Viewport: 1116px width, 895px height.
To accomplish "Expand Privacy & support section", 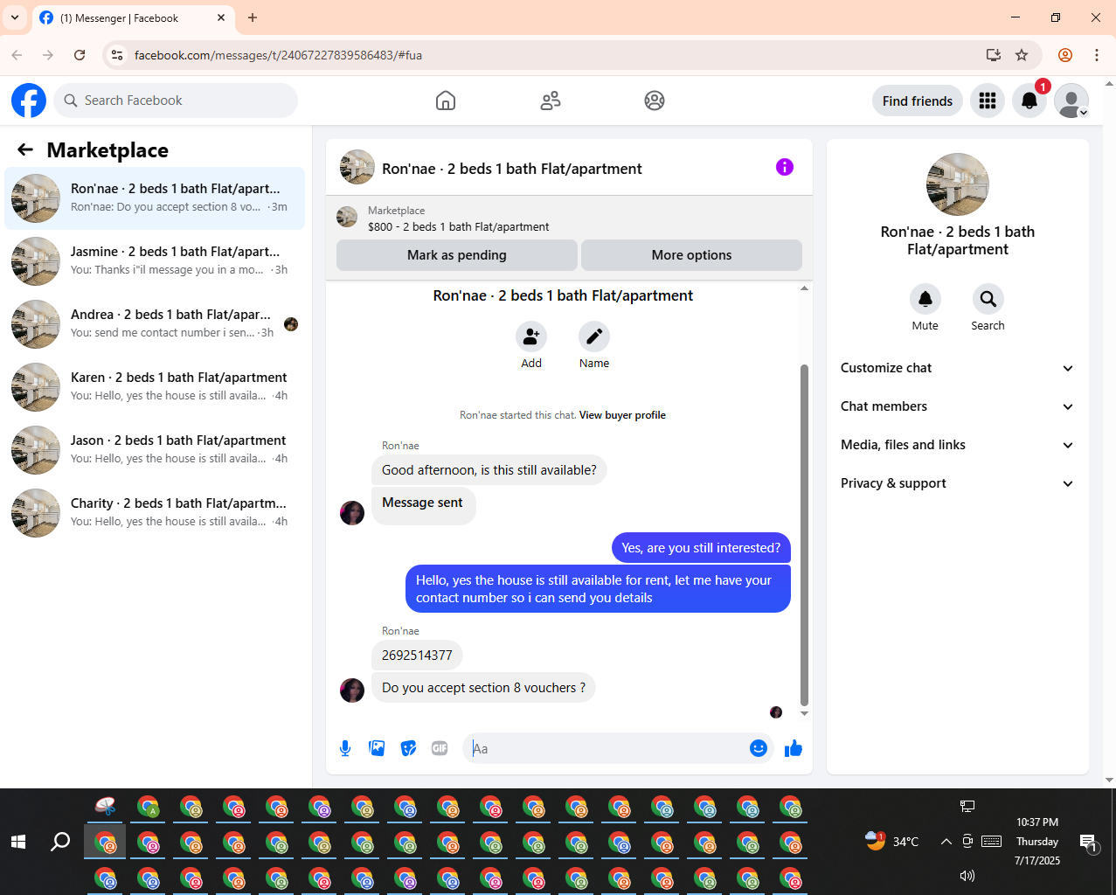I will [x=957, y=483].
